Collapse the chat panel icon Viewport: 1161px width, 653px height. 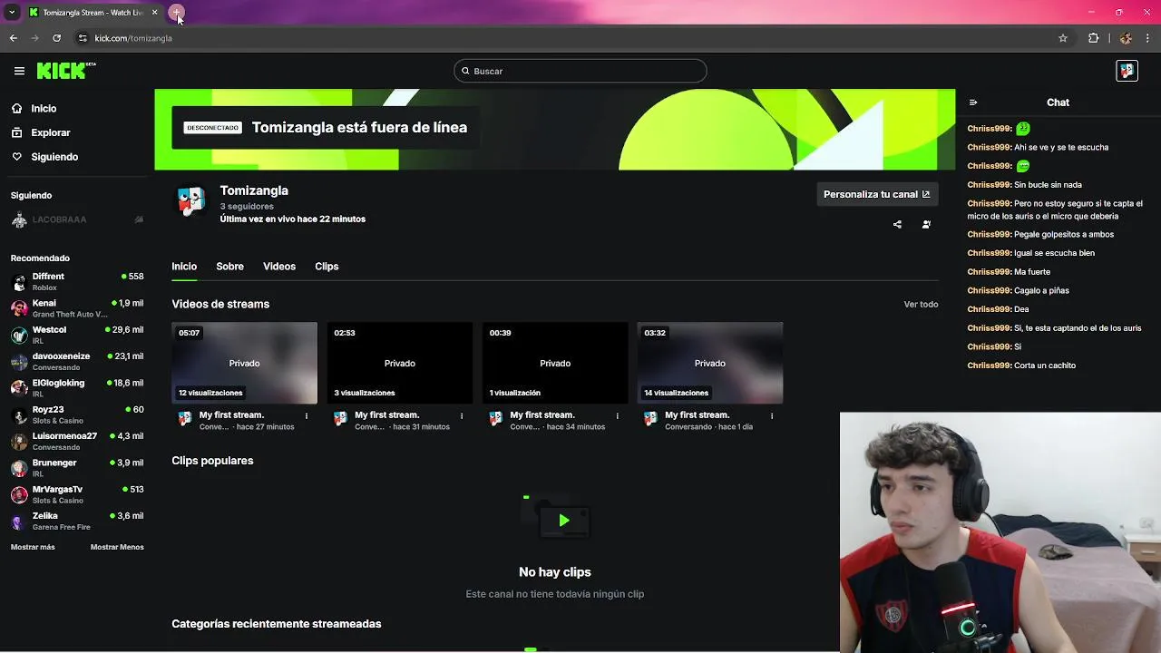(x=973, y=102)
